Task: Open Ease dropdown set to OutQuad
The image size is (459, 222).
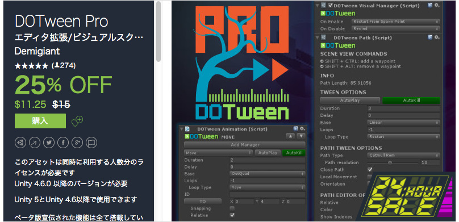Action: 268,174
